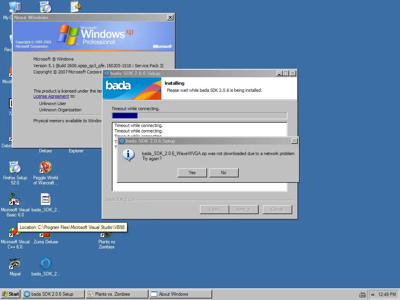This screenshot has height=300, width=400.
Task: Click Yes to retry the download
Action: coord(192,173)
